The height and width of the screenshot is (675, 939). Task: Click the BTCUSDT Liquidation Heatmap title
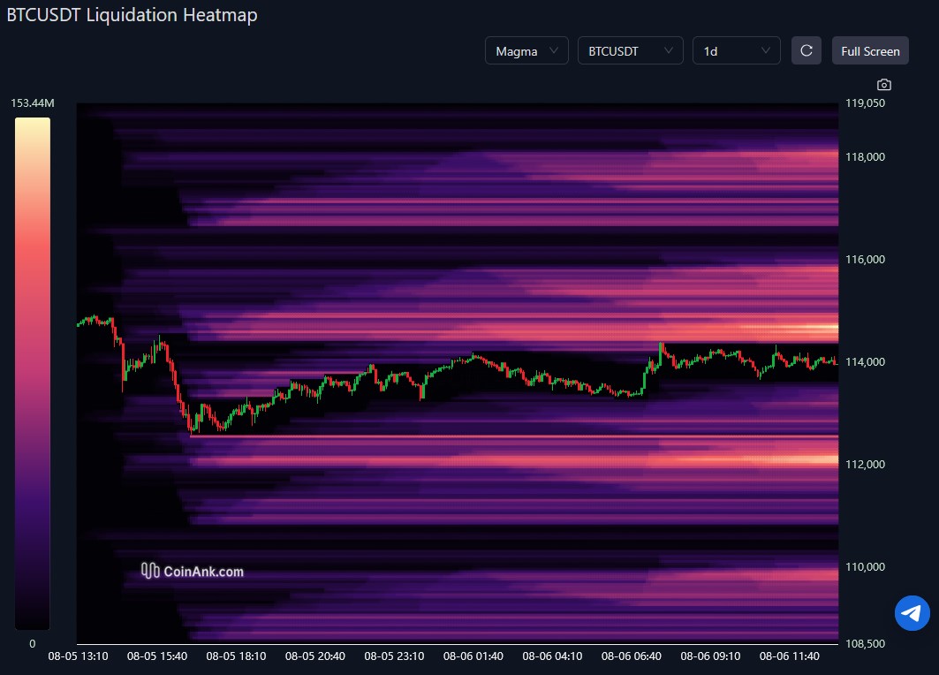tap(132, 14)
